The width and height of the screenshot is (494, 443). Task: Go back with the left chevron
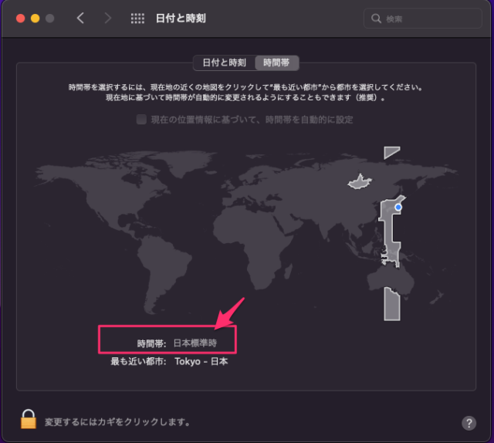click(80, 19)
